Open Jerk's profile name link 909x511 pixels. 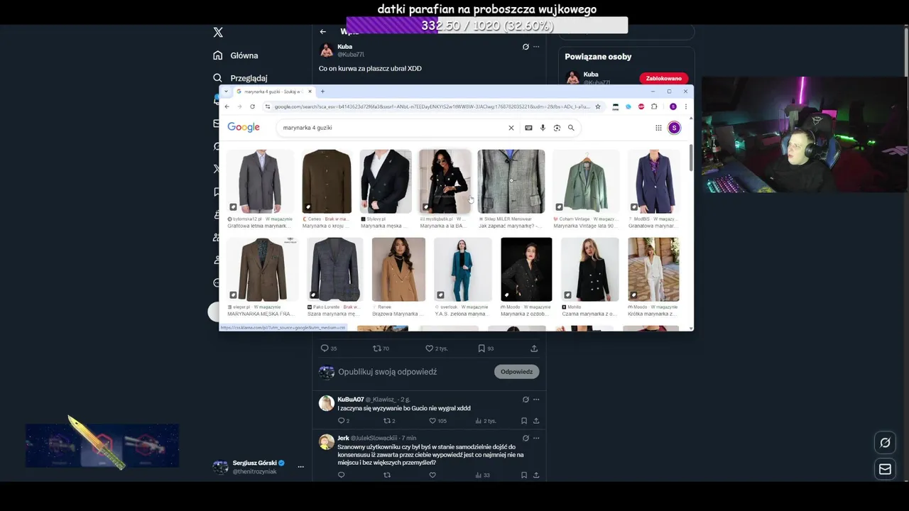[x=343, y=438]
